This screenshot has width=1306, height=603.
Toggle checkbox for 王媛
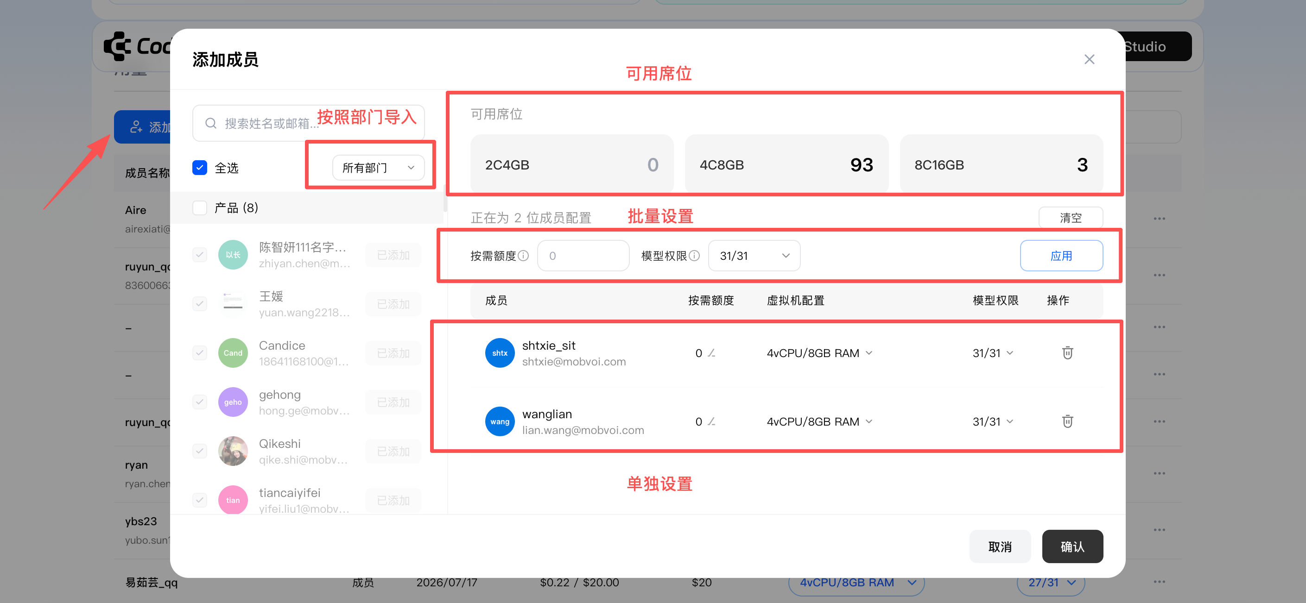(200, 303)
